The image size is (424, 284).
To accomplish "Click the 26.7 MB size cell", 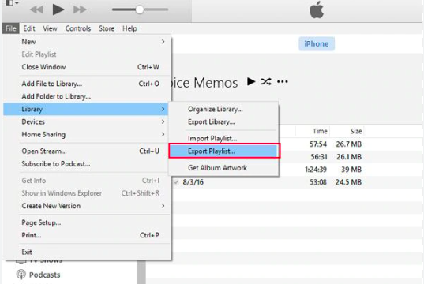I will 348,144.
